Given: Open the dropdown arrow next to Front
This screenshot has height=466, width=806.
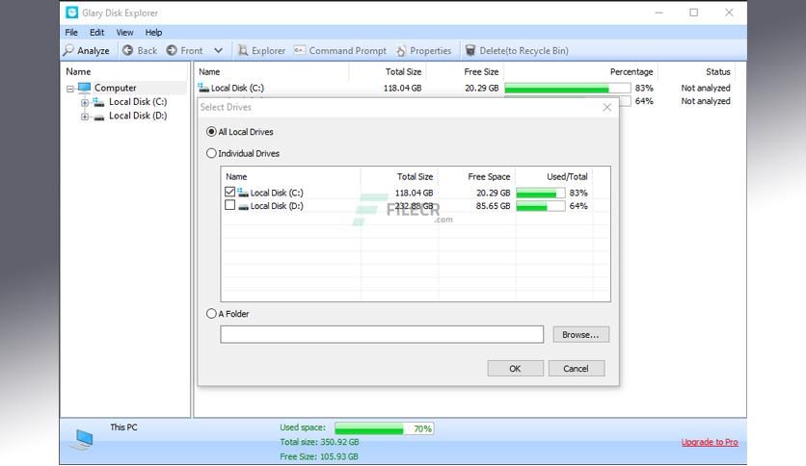Looking at the screenshot, I should (219, 50).
